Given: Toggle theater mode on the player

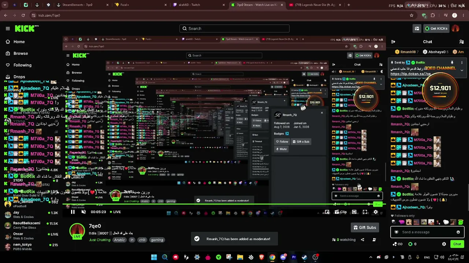Looking at the screenshot, I should click(x=354, y=212).
